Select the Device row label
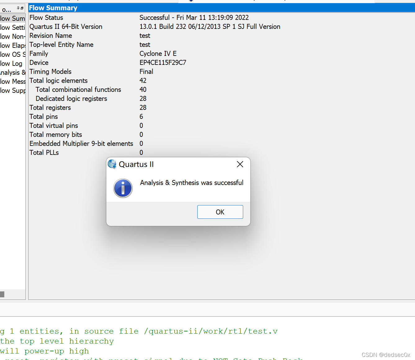Image resolution: width=415 pixels, height=360 pixels. [39, 63]
